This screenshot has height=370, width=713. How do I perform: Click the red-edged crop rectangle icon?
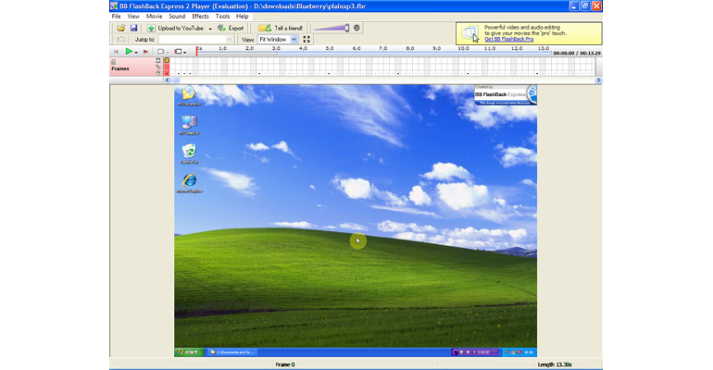tap(178, 52)
